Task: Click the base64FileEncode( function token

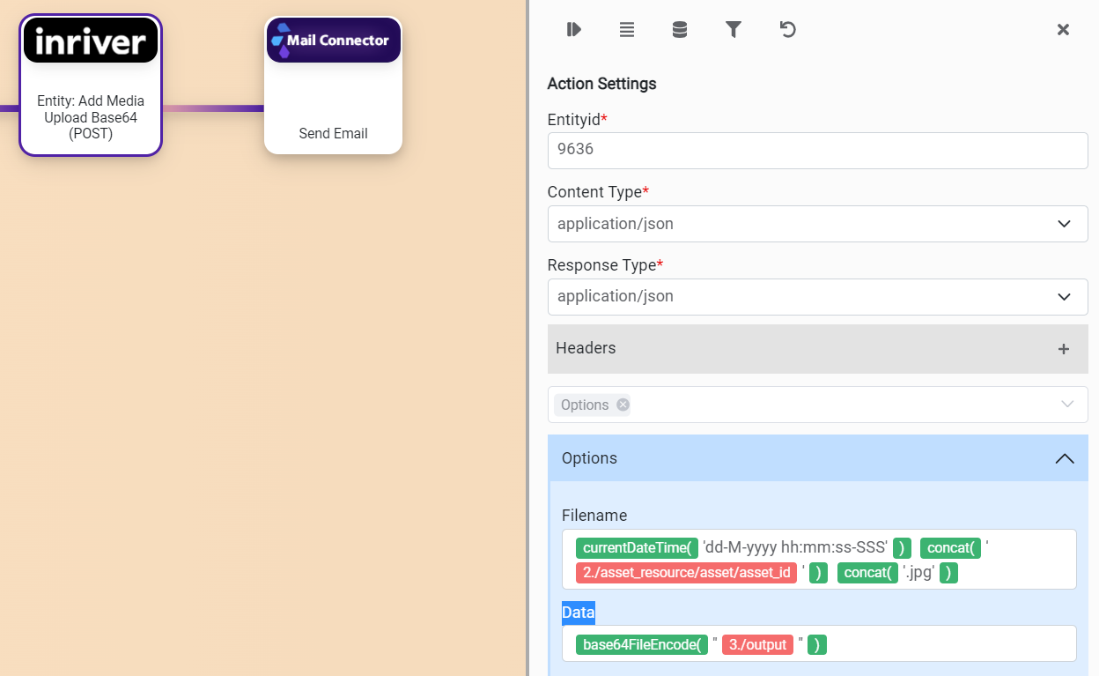Action: 642,645
